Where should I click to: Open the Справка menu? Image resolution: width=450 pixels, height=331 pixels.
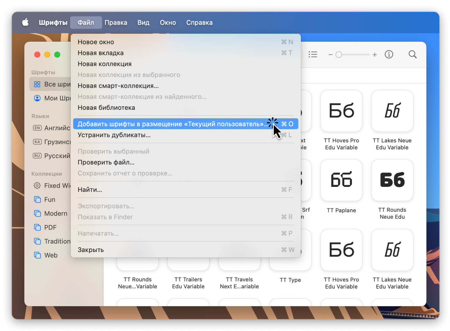coord(199,22)
